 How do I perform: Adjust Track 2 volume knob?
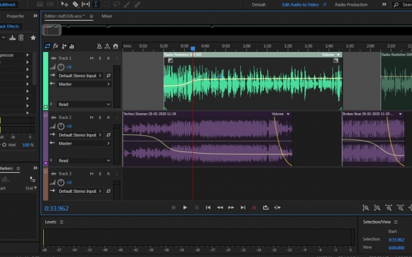[61, 127]
